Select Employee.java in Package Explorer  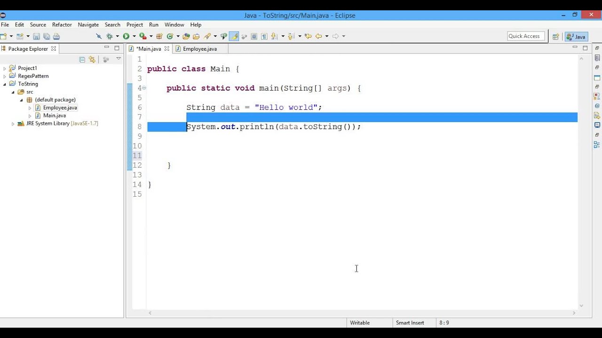[60, 108]
